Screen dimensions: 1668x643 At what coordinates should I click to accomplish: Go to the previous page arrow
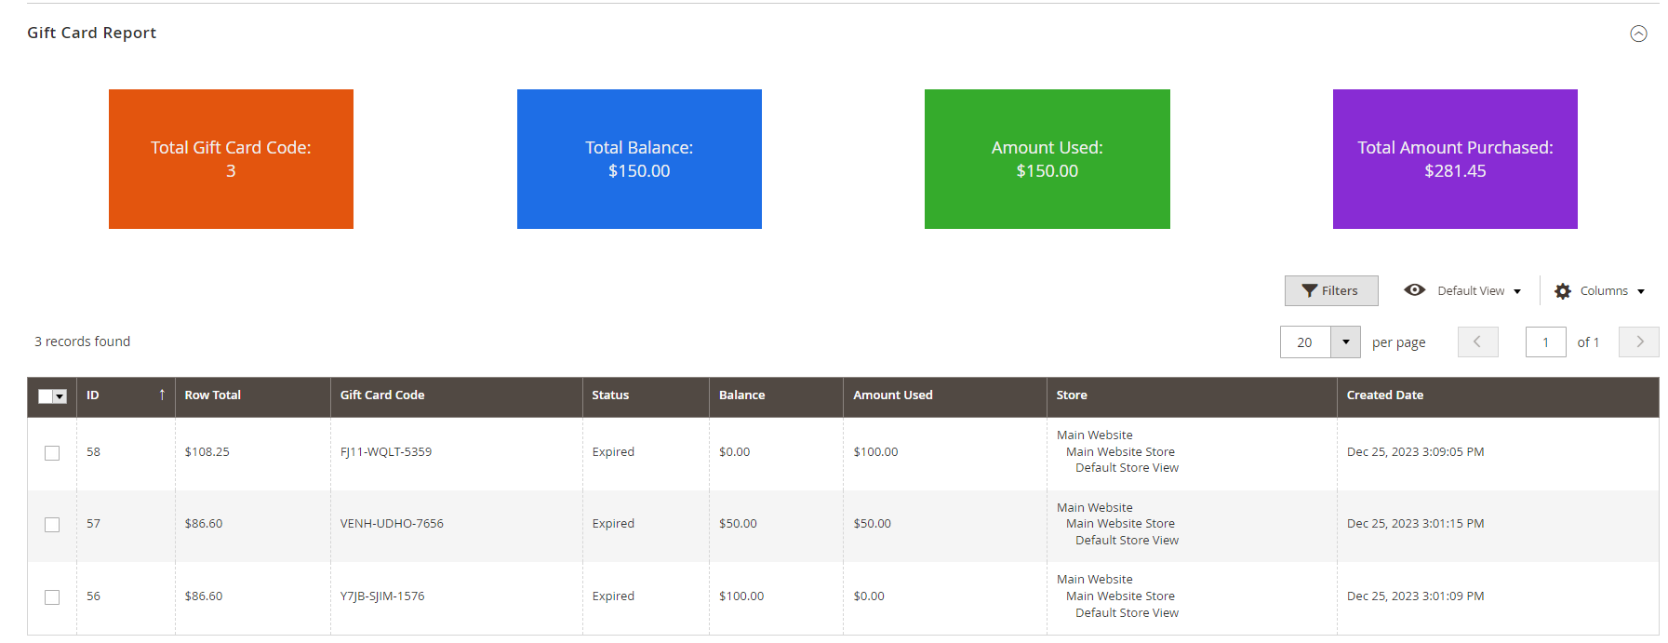tap(1477, 342)
